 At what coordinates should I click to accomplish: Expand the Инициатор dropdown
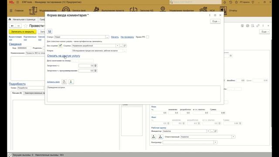(208, 131)
